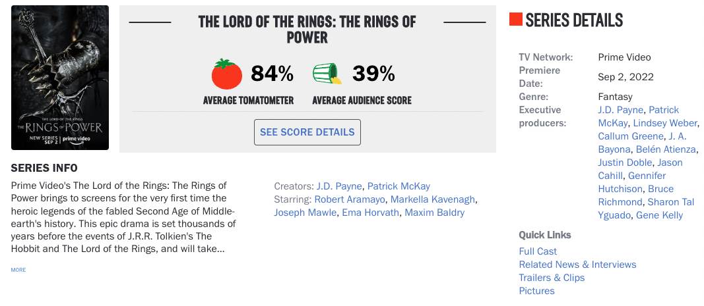The width and height of the screenshot is (704, 306).
Task: View Trailers & Clips quick link
Action: coord(552,278)
